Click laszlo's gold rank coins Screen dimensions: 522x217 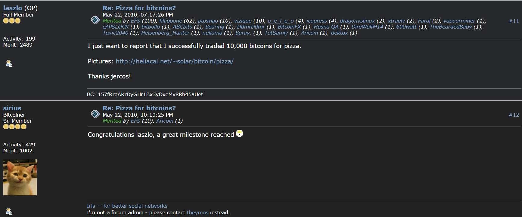tap(12, 21)
